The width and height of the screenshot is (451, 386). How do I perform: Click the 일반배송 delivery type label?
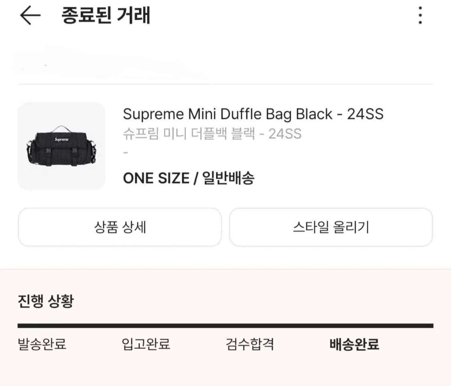228,178
